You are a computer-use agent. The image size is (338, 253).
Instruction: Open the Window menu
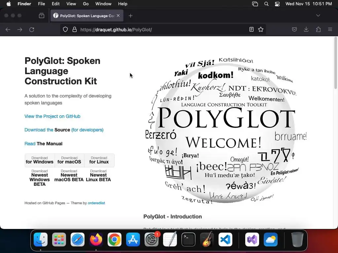(103, 4)
